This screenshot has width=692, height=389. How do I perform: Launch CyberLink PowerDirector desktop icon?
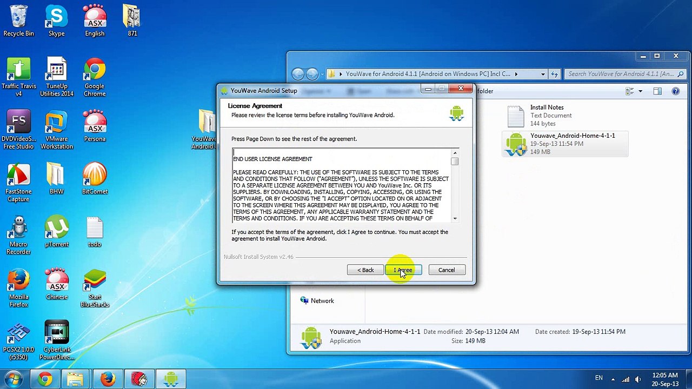tap(56, 341)
